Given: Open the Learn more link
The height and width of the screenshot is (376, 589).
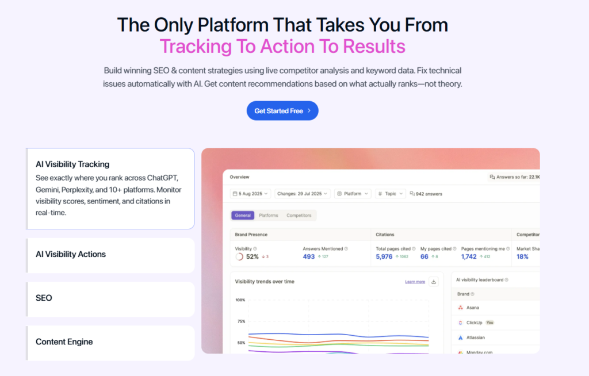Looking at the screenshot, I should (x=415, y=282).
